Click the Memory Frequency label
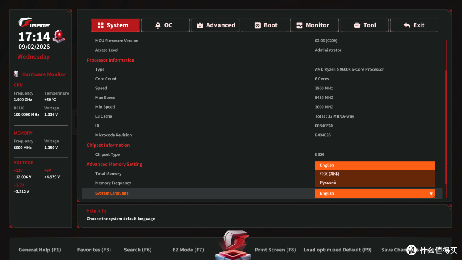This screenshot has width=462, height=260. coord(113,183)
